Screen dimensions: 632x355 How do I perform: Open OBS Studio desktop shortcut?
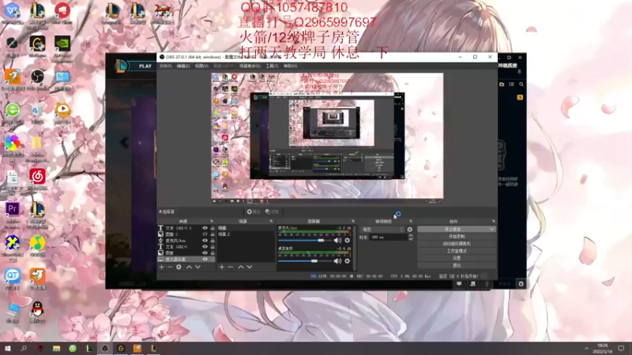[x=37, y=79]
